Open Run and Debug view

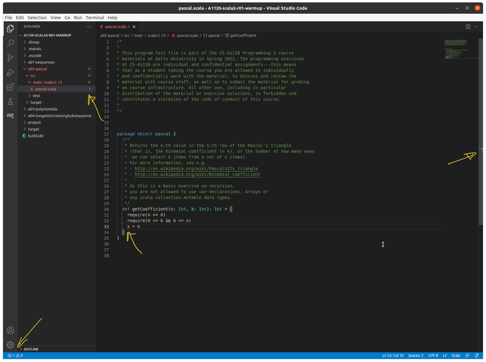click(x=10, y=72)
